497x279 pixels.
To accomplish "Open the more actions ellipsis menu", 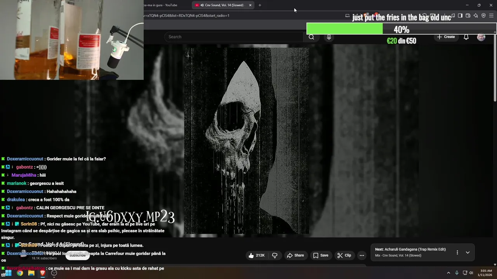I will click(362, 255).
